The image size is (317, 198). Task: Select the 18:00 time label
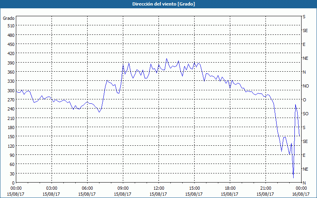[230, 188]
